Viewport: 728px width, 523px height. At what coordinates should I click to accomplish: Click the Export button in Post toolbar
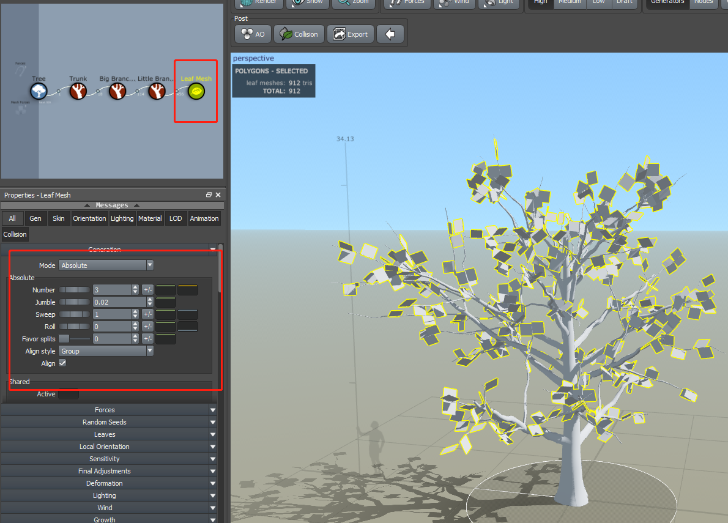(x=351, y=34)
